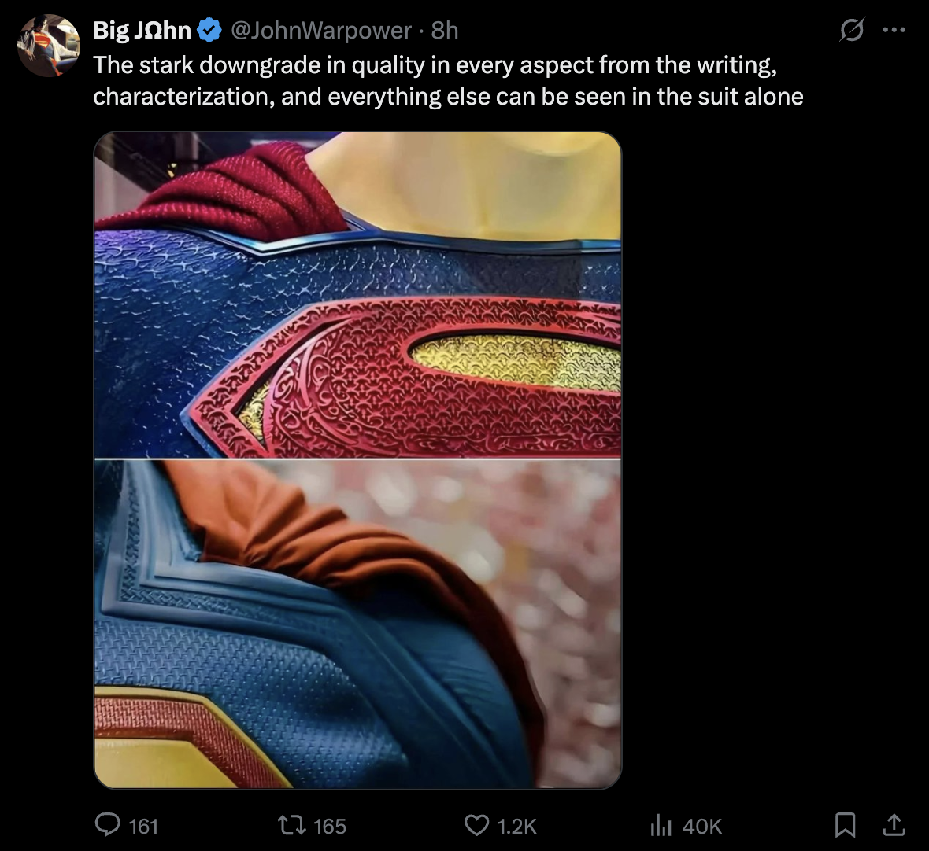Open the @JohnWarpower handle link
Viewport: 929px width, 851px height.
(321, 30)
